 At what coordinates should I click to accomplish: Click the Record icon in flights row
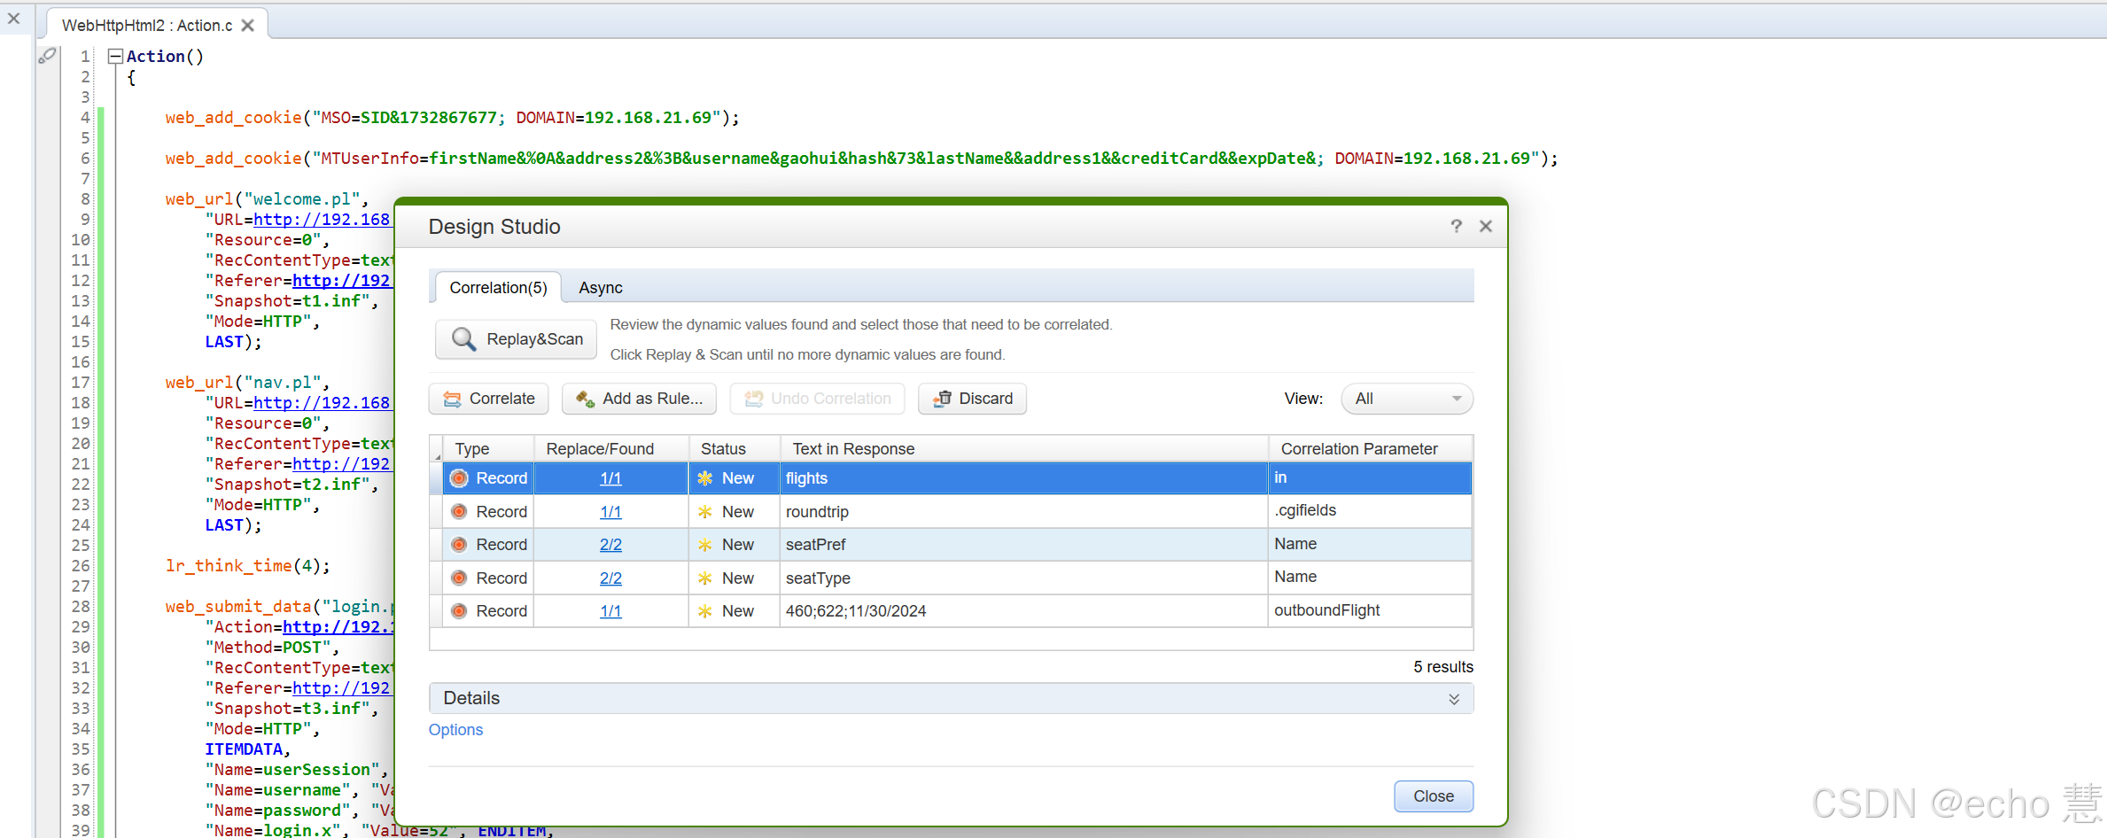459,478
